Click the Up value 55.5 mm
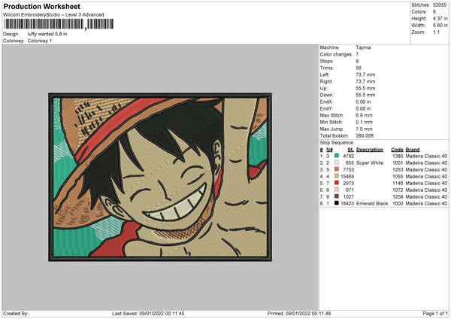Screen dimensions: 451x319 (x=365, y=88)
